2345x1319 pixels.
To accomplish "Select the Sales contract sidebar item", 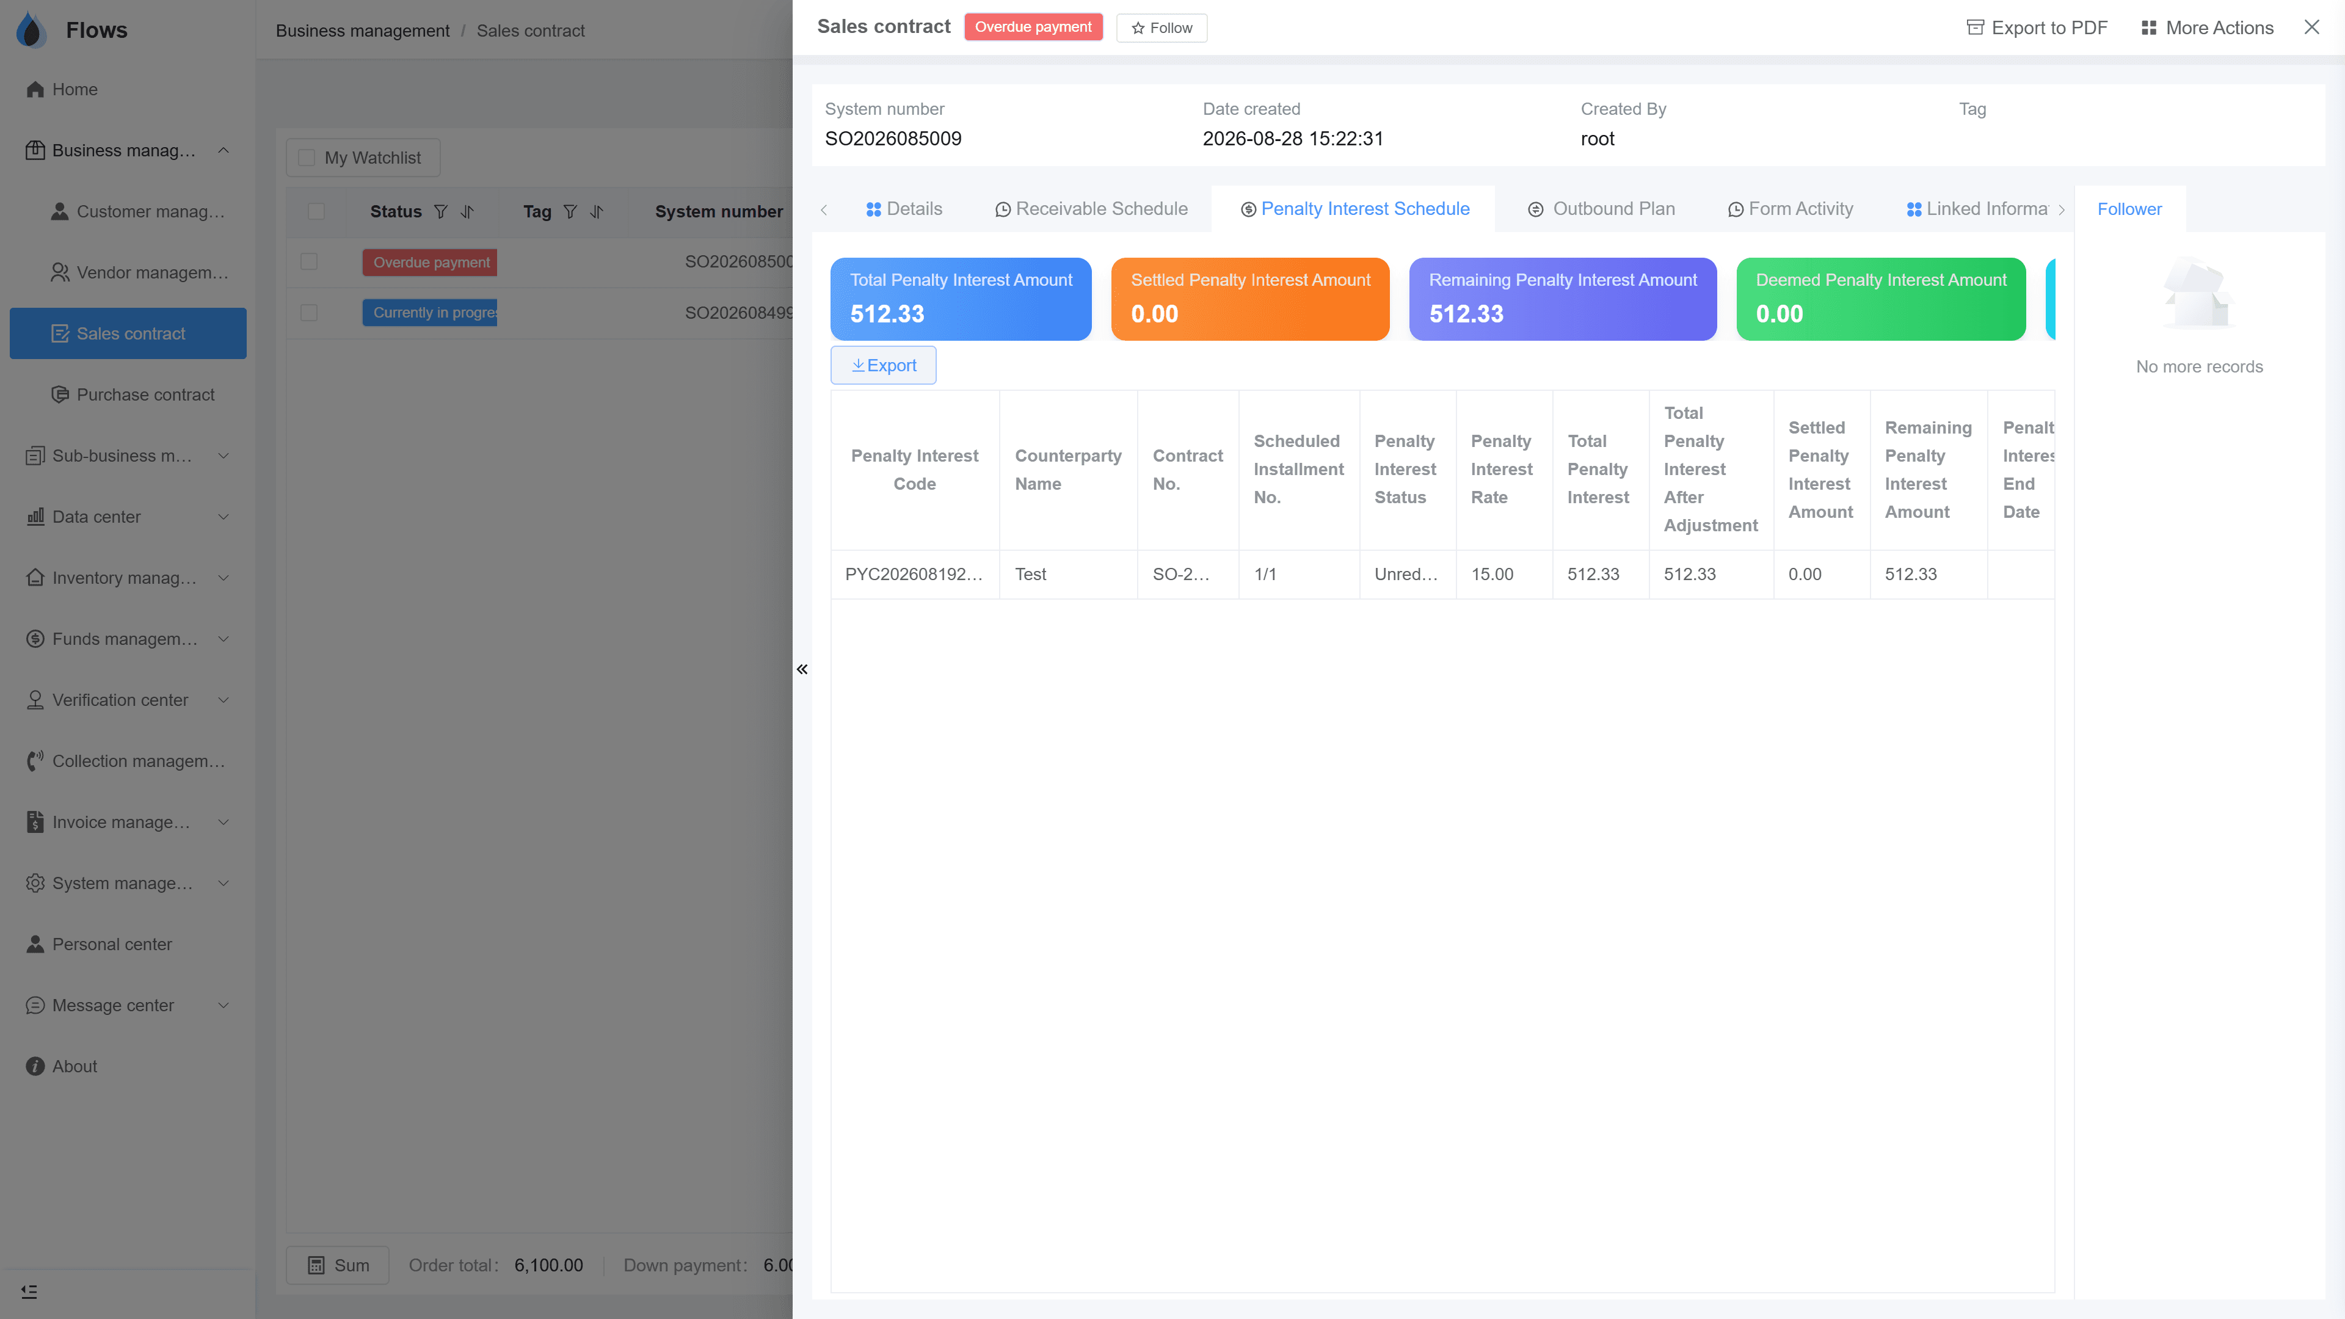I will point(128,333).
